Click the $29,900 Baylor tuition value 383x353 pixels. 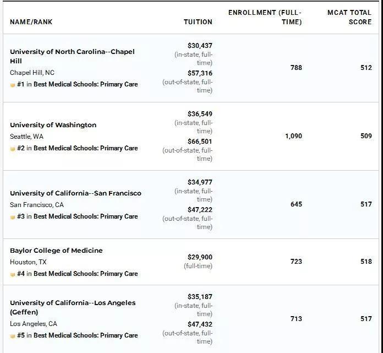point(199,257)
